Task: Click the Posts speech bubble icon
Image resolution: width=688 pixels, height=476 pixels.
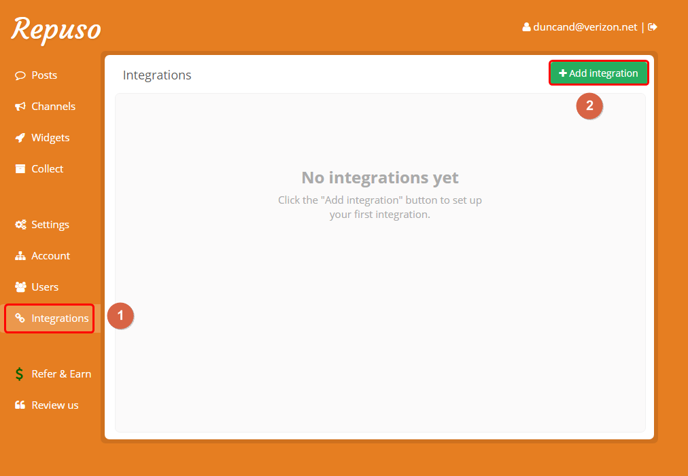Action: [x=20, y=75]
